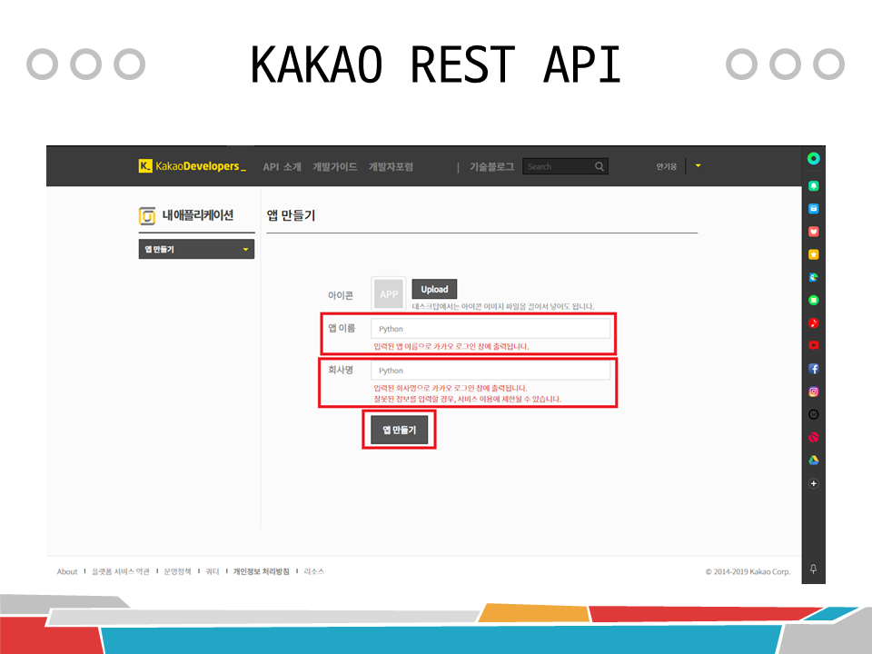Expand the yellow account dropdown arrow

tap(698, 165)
